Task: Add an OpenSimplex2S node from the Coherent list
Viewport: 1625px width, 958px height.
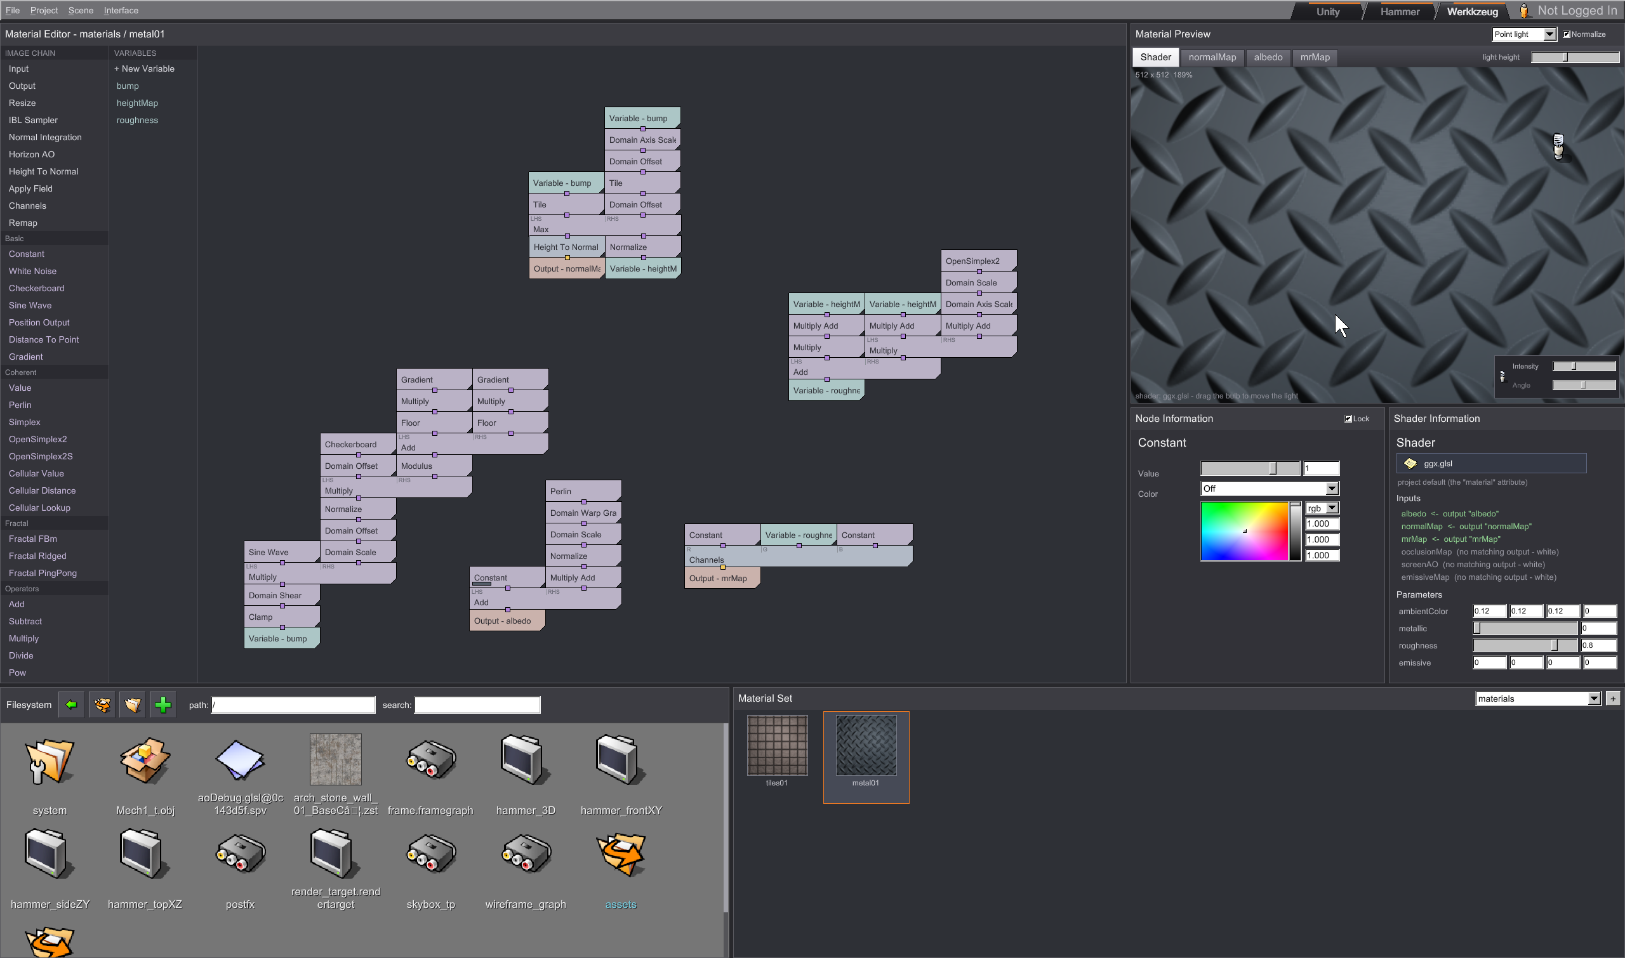Action: point(41,456)
